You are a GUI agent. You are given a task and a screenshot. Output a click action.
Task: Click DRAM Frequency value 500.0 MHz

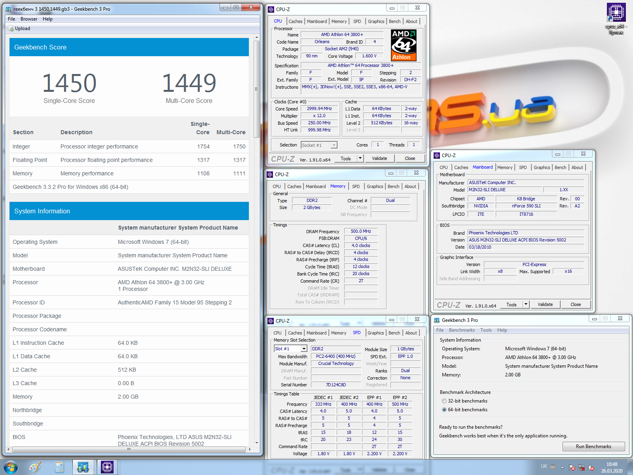tap(361, 231)
